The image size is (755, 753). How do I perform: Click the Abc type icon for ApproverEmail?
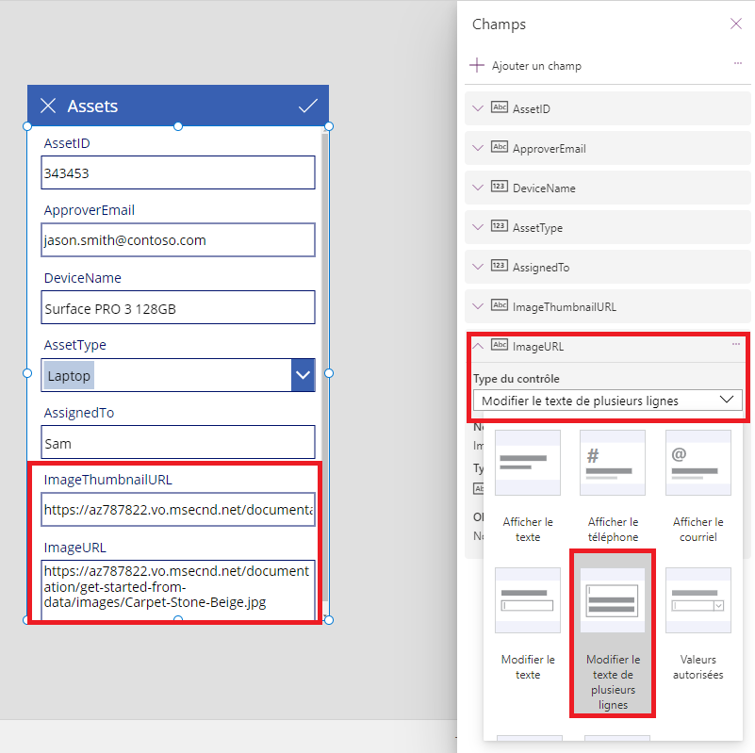click(x=500, y=146)
